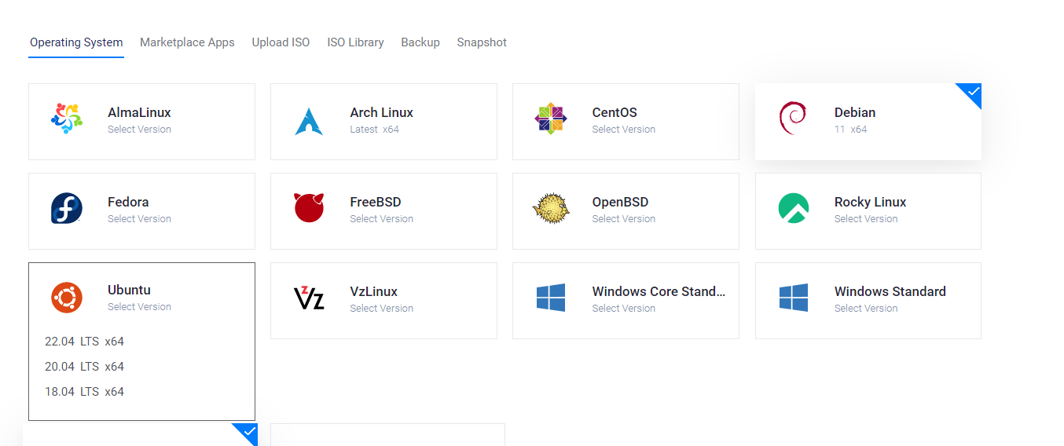1064x446 pixels.
Task: Click Arch Linux Latest x64 text
Action: [x=375, y=130]
